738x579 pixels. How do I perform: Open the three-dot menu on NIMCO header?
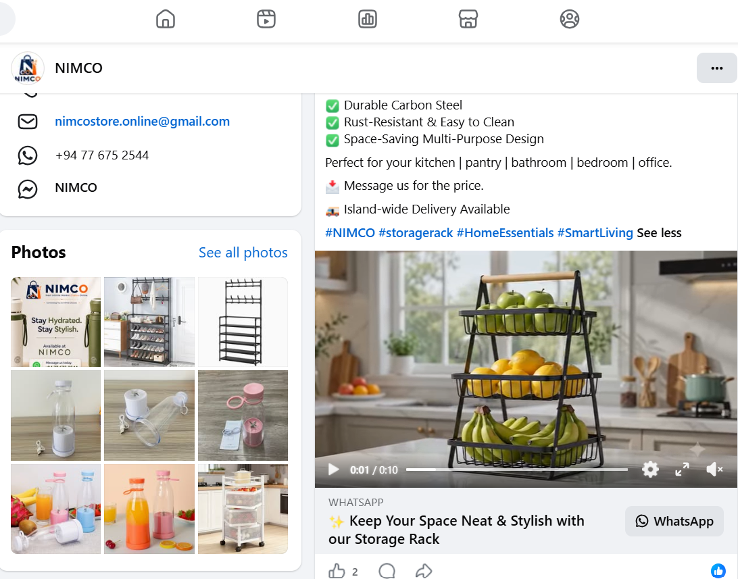(x=717, y=68)
